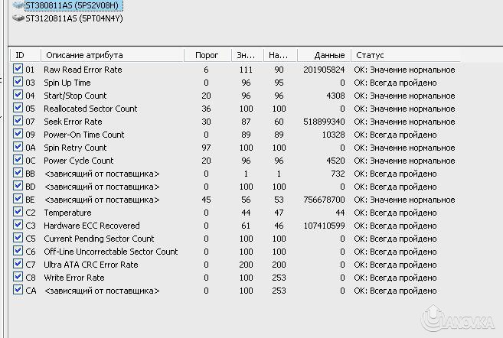
Task: Click the vendor-specific description in row BD
Action: click(x=102, y=187)
